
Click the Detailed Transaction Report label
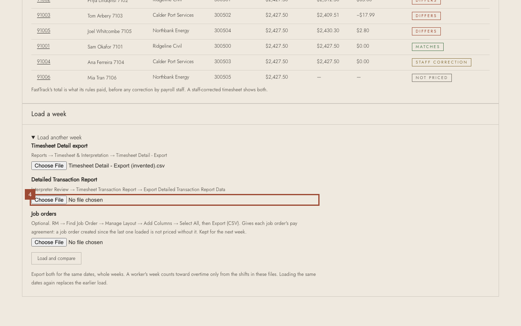[64, 180]
